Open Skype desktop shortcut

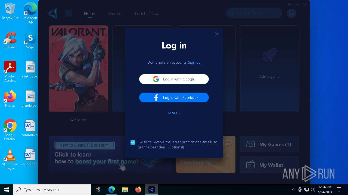[x=30, y=40]
